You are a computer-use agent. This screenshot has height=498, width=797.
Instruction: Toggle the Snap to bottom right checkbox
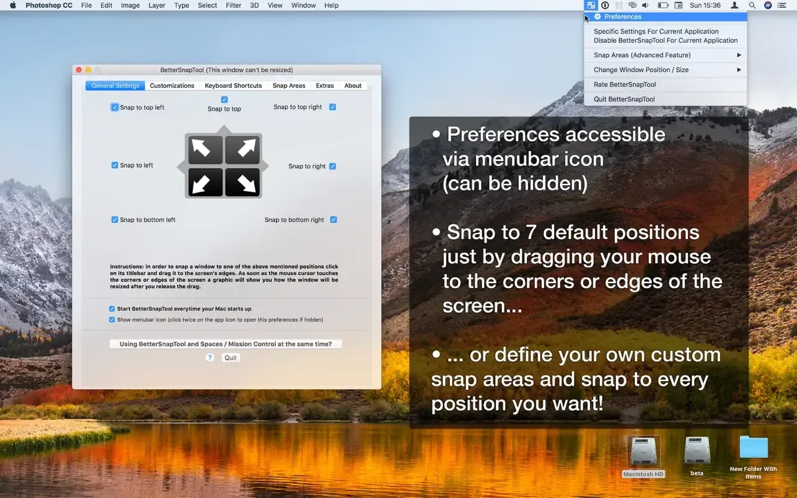click(333, 219)
